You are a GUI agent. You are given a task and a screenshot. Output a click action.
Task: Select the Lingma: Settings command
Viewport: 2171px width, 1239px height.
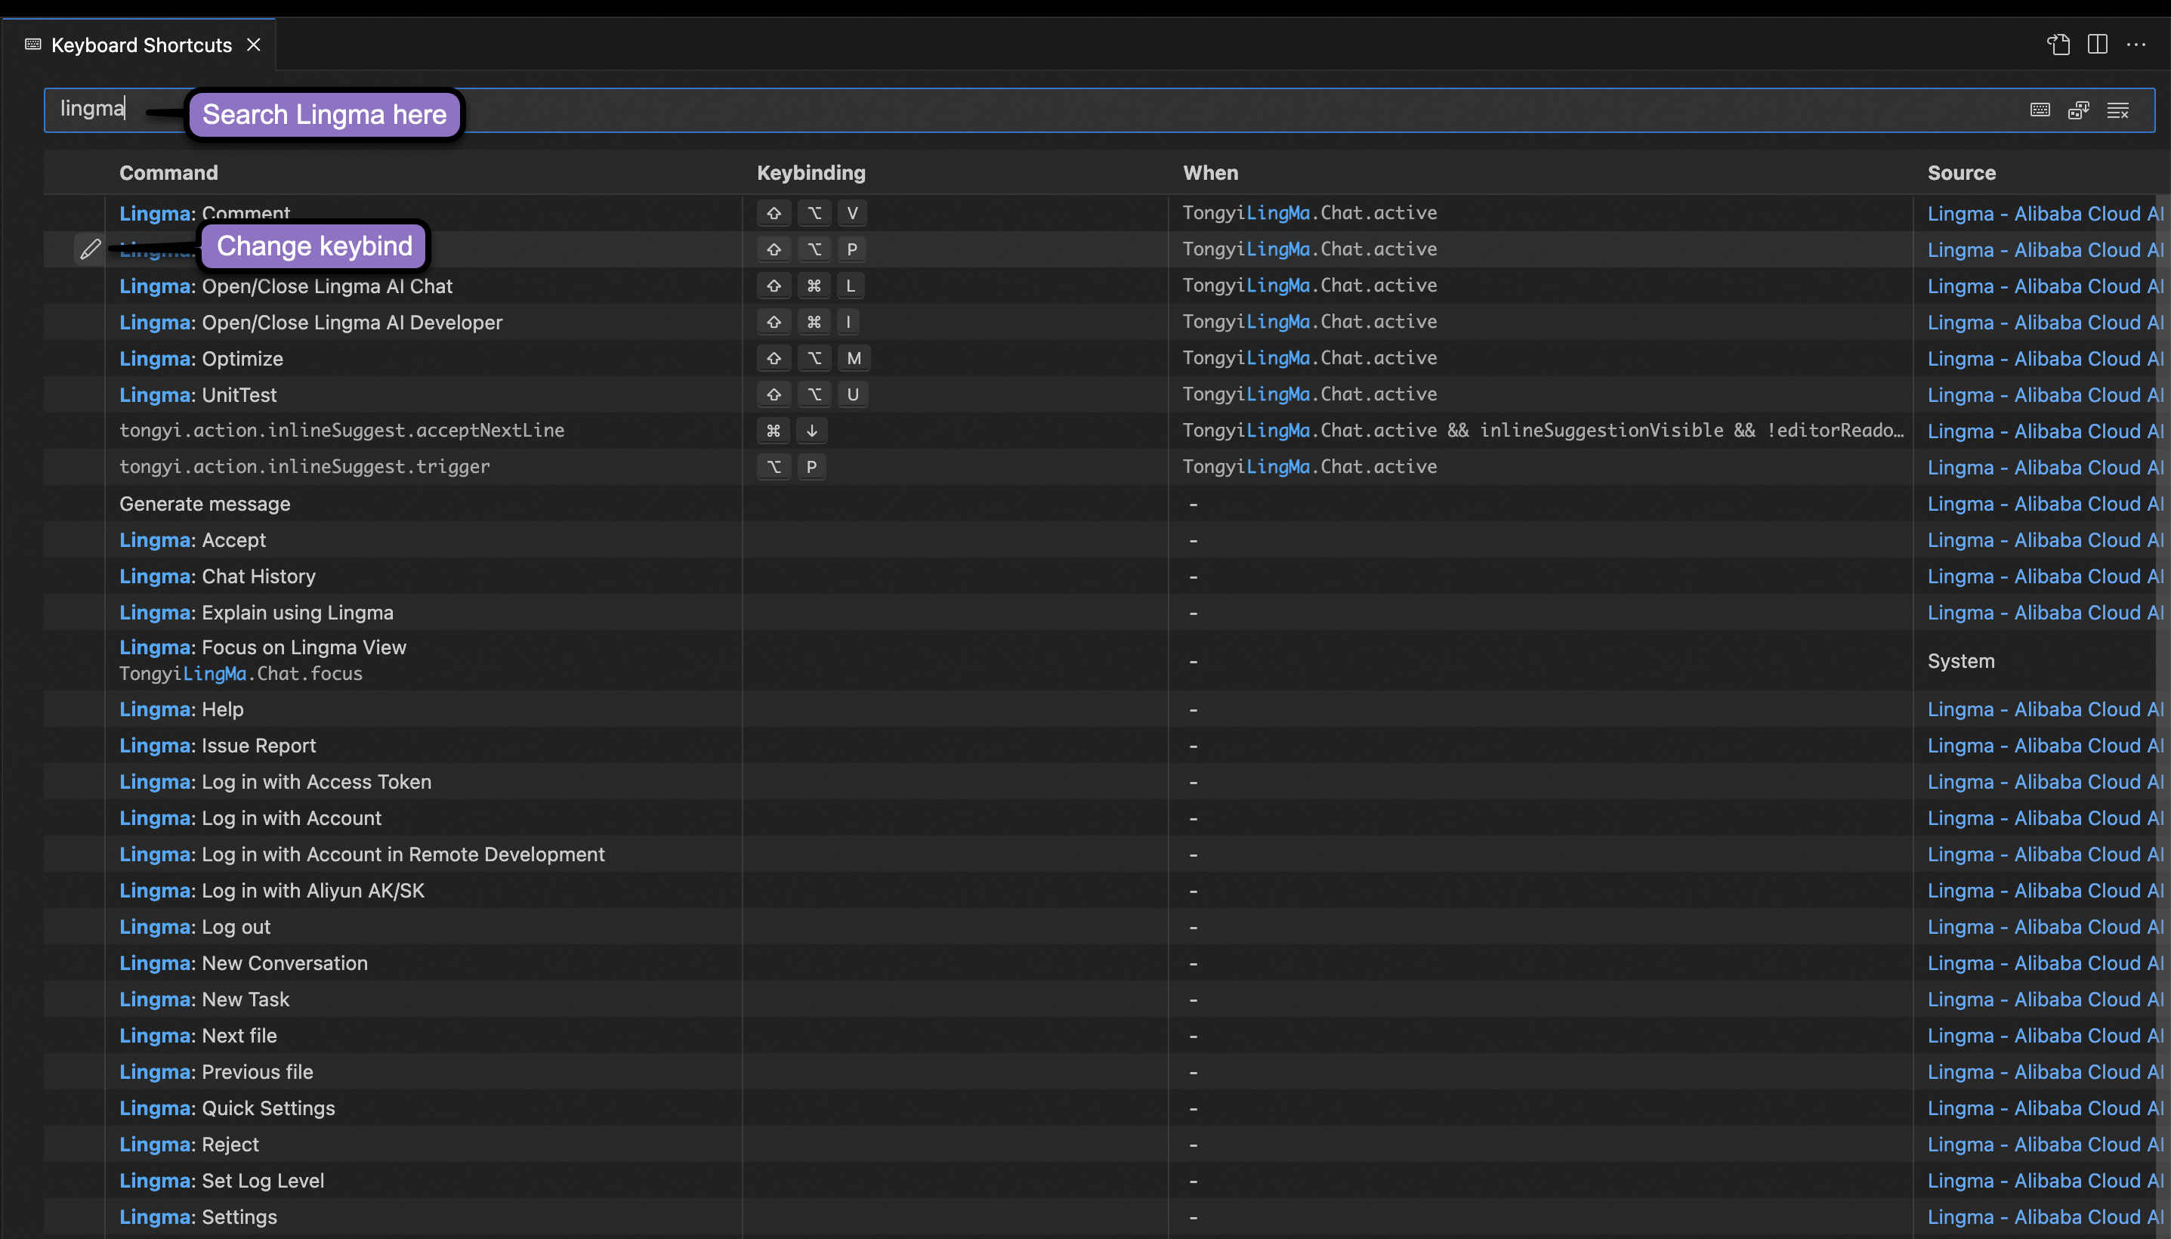(x=1099, y=1217)
